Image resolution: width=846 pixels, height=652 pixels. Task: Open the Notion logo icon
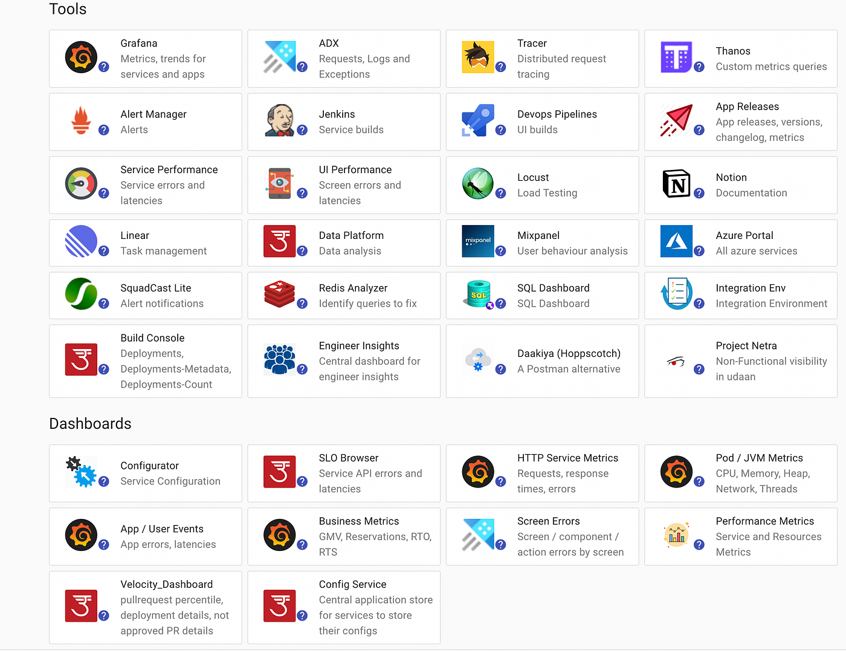pos(676,184)
